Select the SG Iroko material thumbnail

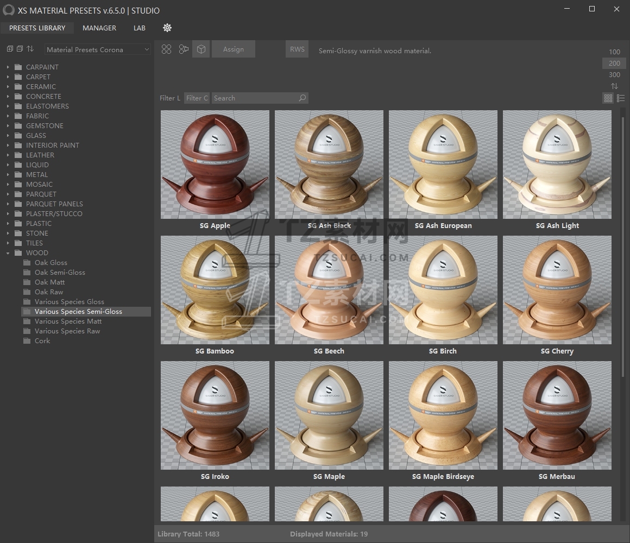pyautogui.click(x=215, y=415)
